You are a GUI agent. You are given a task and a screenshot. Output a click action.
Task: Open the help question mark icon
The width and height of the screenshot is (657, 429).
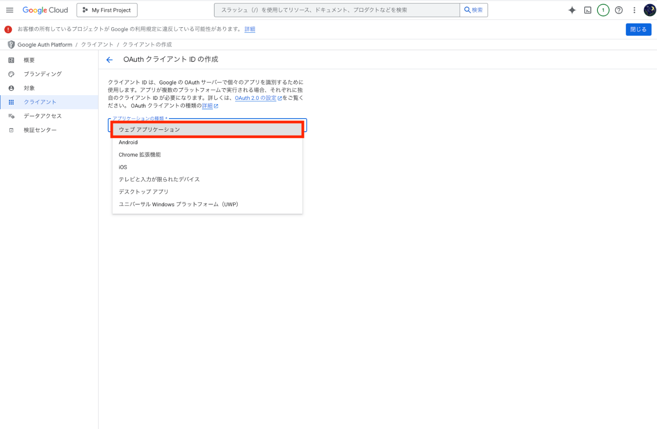[x=619, y=10]
